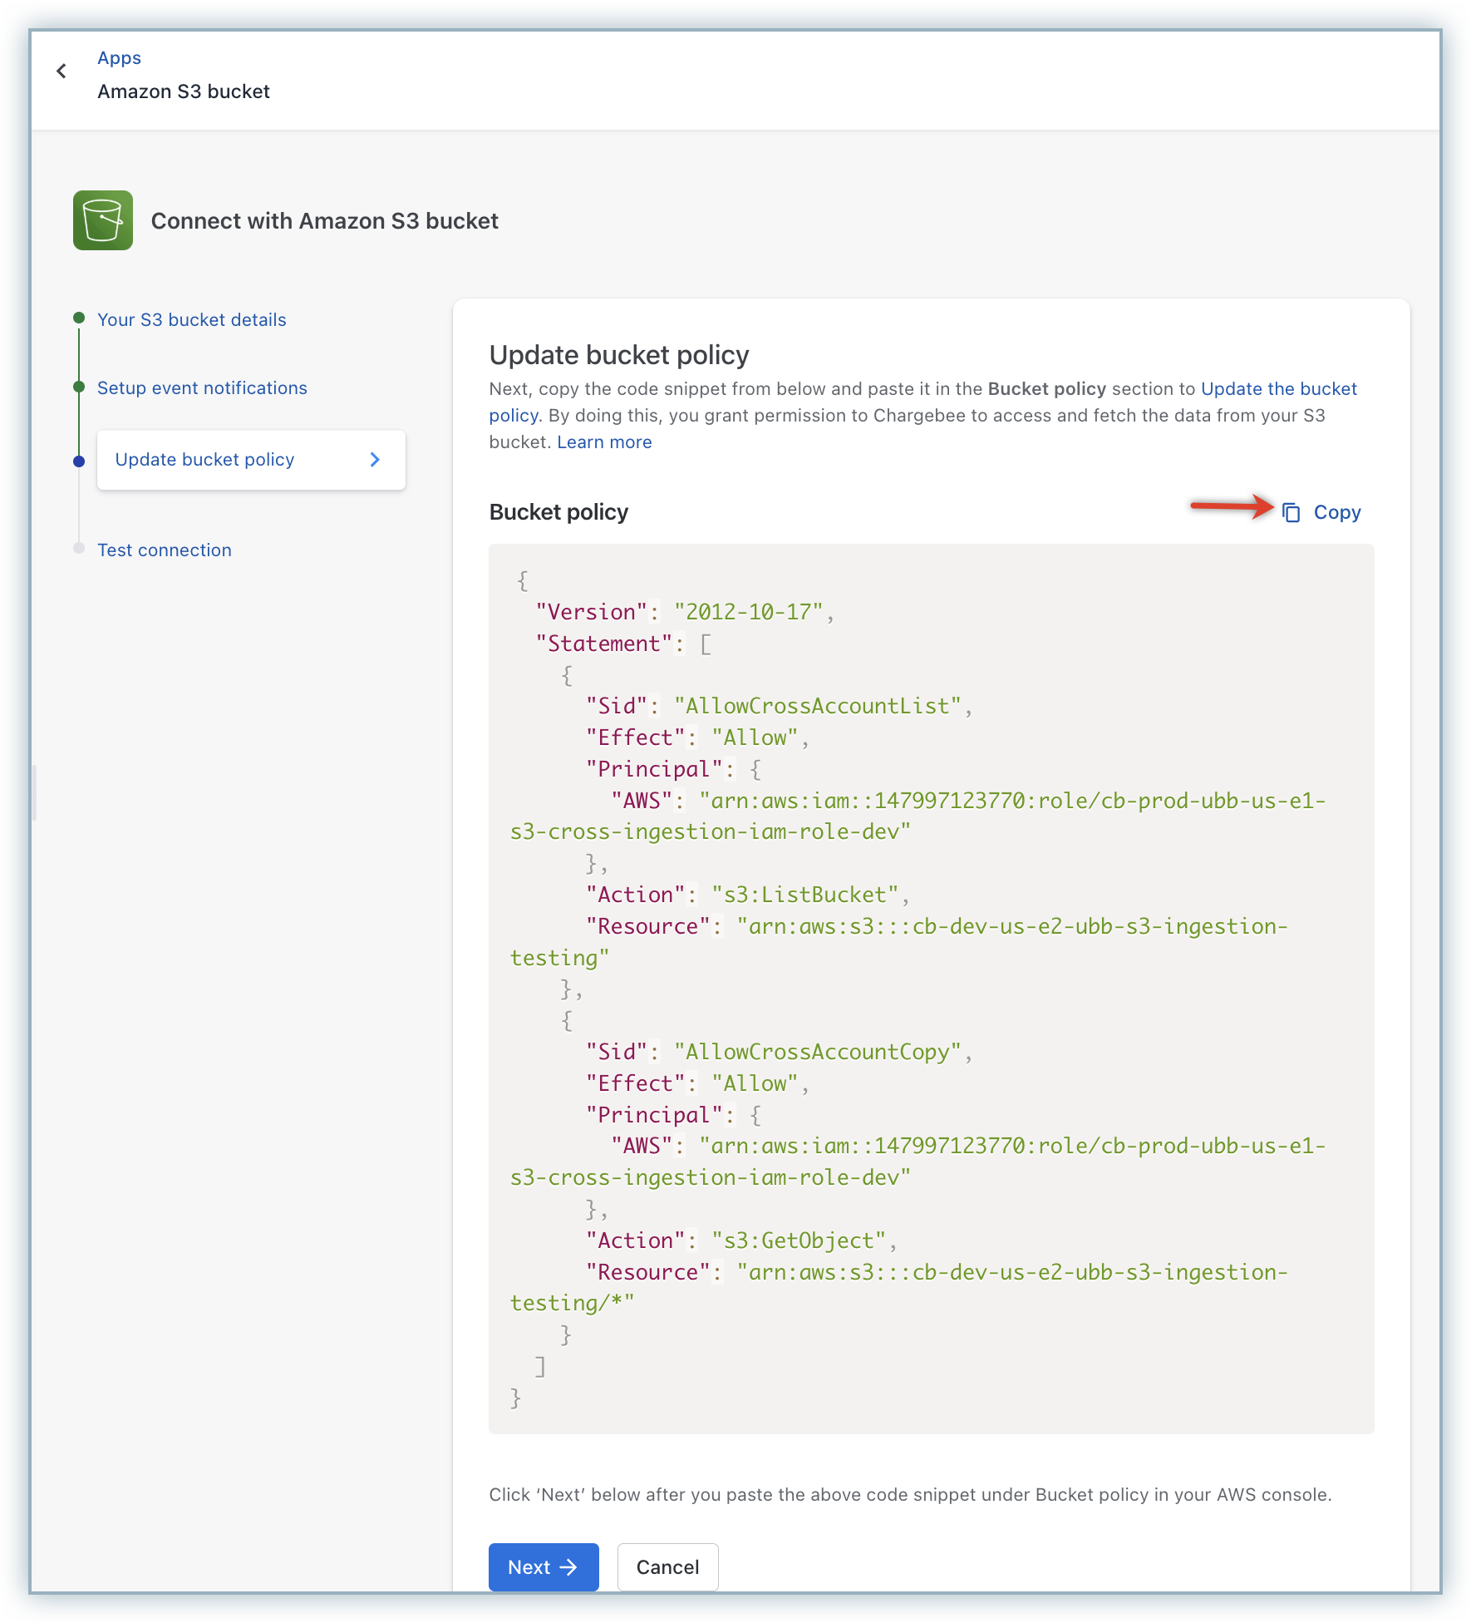
Task: Go to Your S3 bucket details step
Action: (191, 320)
